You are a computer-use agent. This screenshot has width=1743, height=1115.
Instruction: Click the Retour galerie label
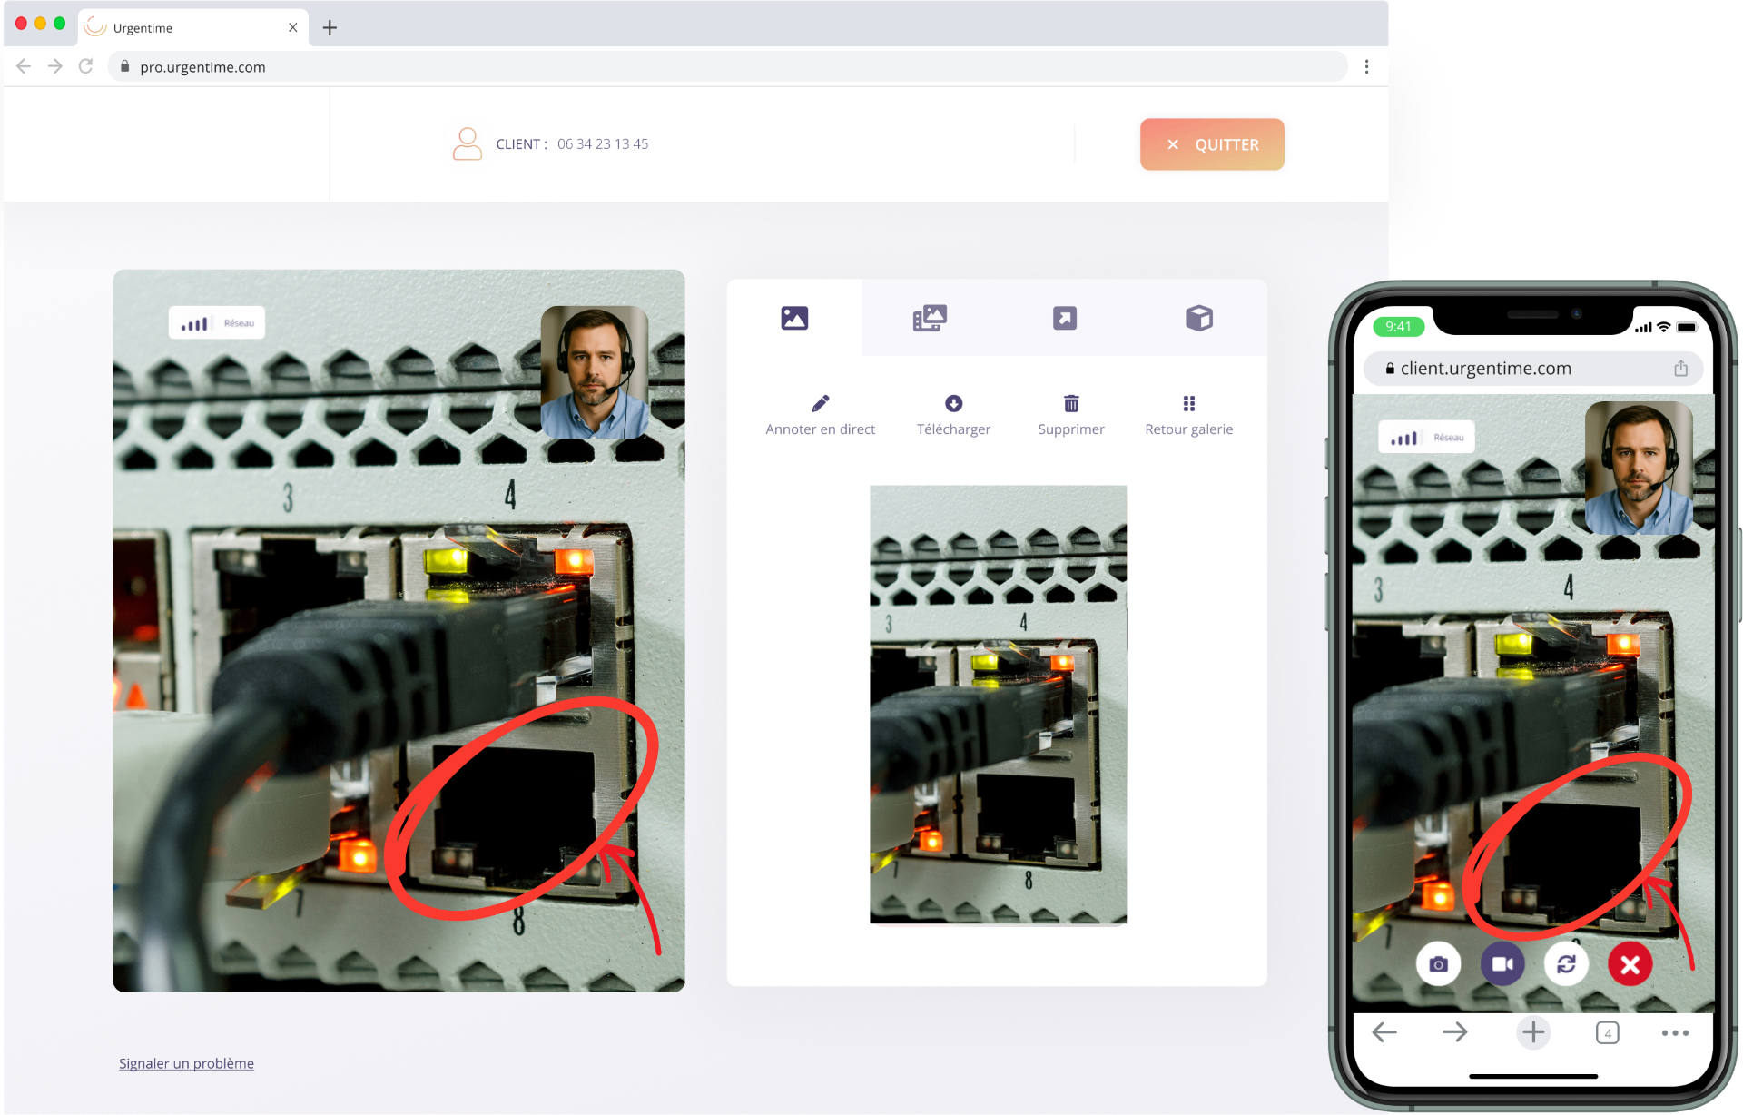1189,429
